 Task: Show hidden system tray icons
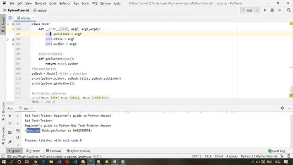pyautogui.click(x=252, y=162)
